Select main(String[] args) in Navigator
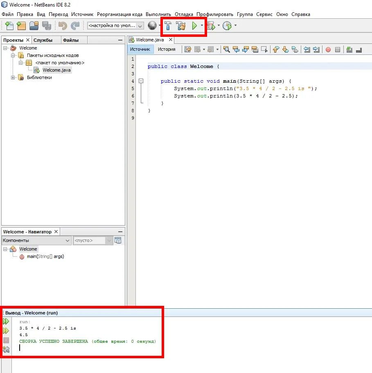This screenshot has width=372, height=373. click(45, 256)
